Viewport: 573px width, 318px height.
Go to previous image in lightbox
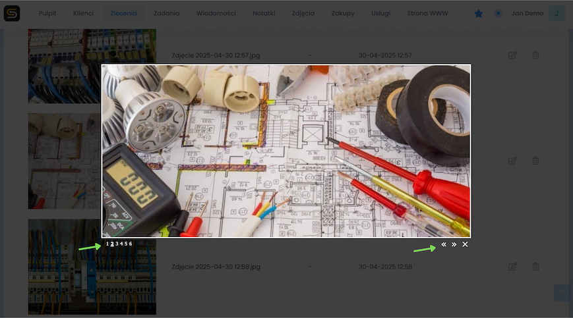pos(444,244)
